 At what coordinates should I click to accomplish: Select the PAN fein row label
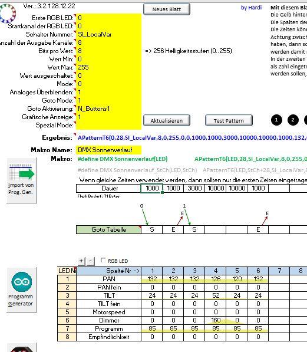(108, 287)
